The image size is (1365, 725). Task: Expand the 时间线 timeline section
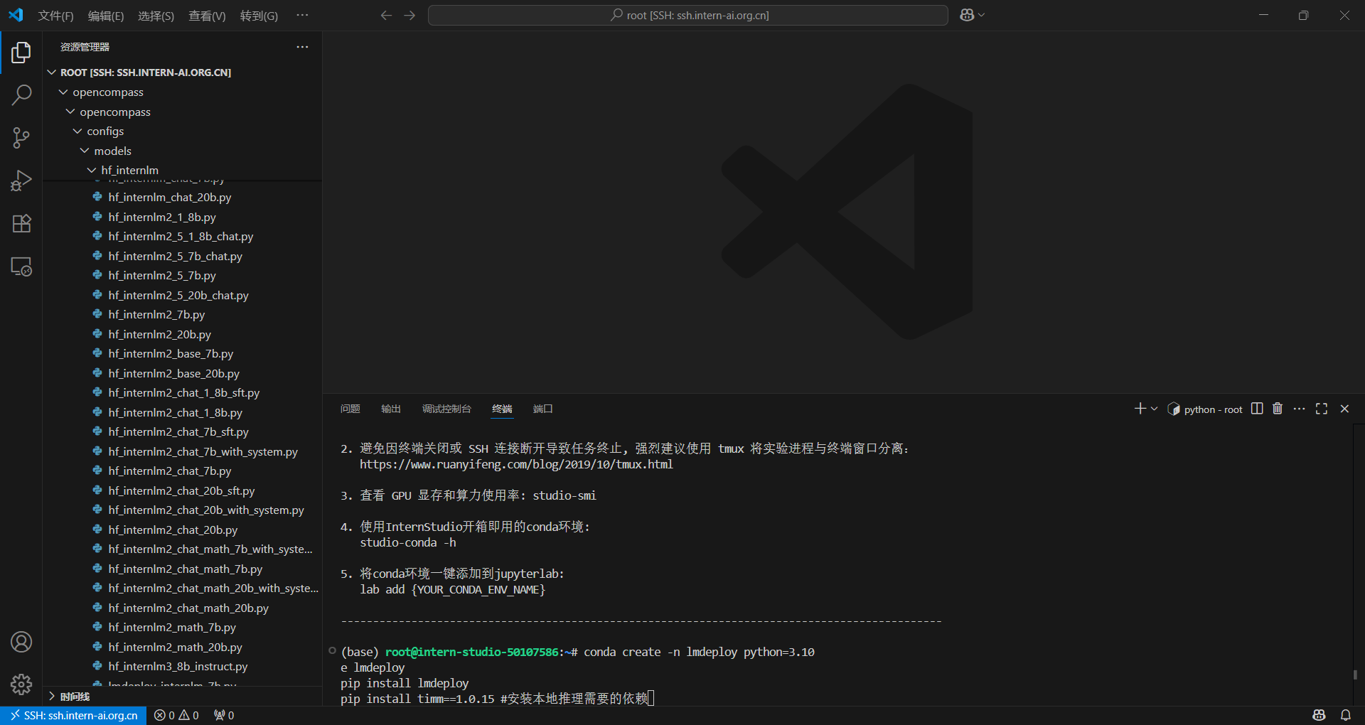pyautogui.click(x=75, y=697)
